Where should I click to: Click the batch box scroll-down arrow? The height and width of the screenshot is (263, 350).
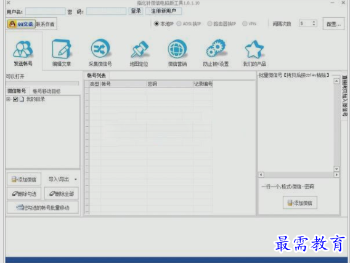point(336,169)
